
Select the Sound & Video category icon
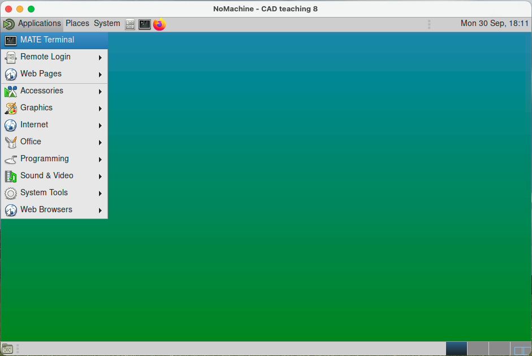pos(10,175)
